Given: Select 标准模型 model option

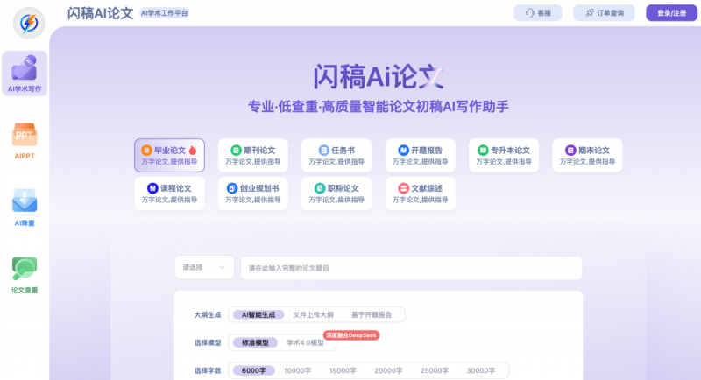Looking at the screenshot, I should pos(255,342).
